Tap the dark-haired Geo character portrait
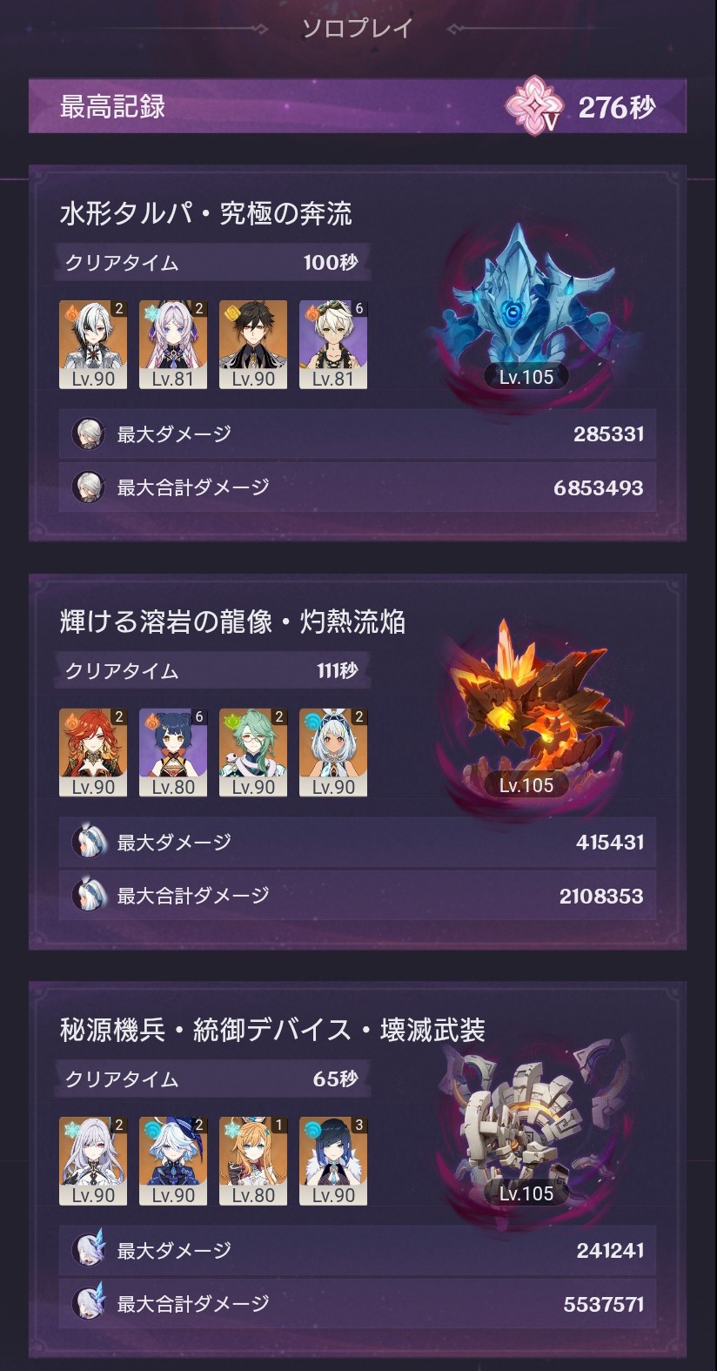 click(253, 345)
